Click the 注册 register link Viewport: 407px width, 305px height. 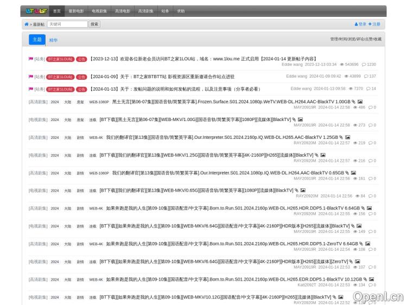tap(374, 24)
